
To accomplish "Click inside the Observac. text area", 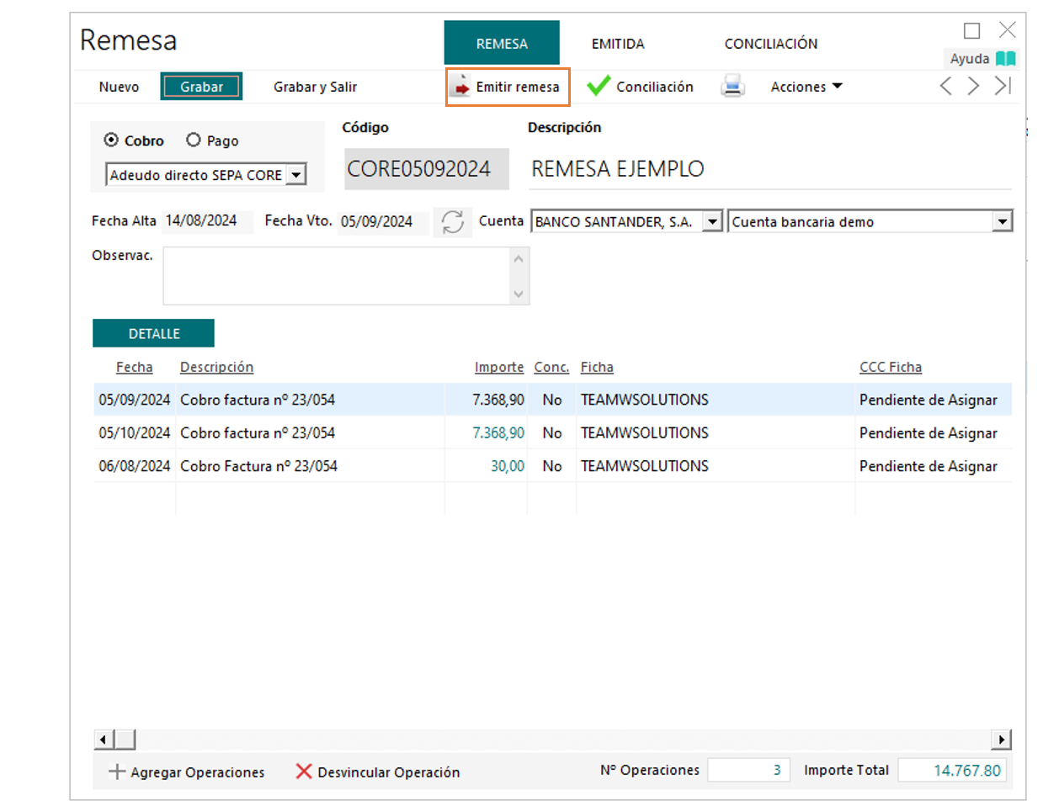I will [337, 275].
